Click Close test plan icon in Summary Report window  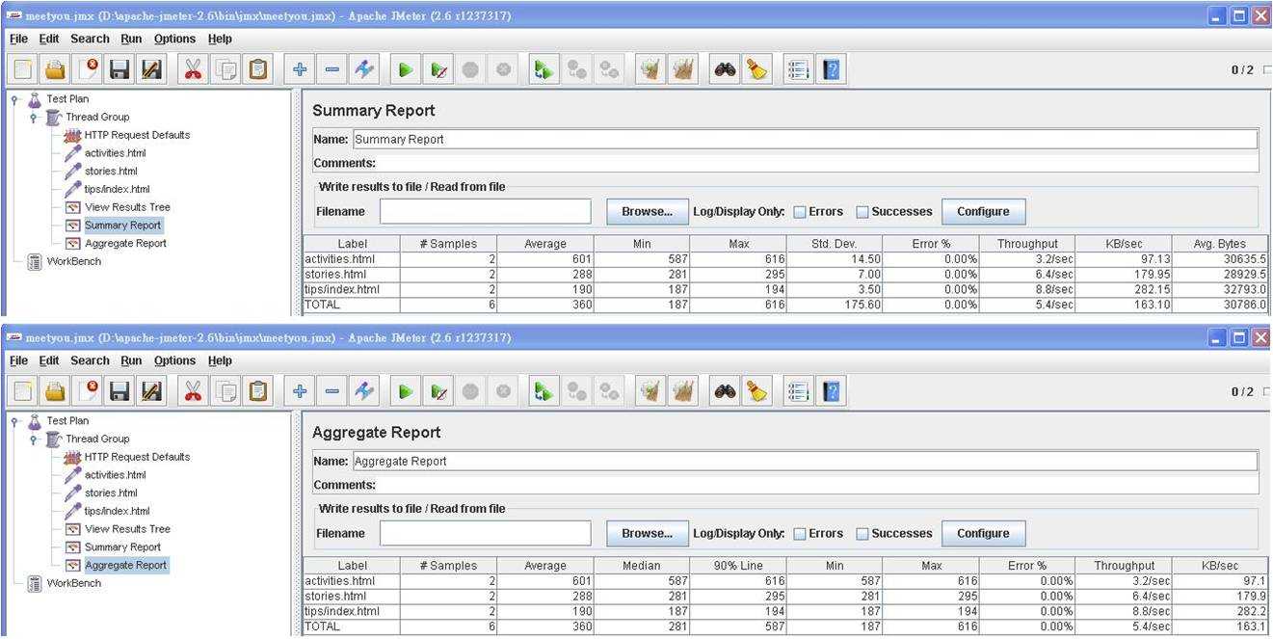point(88,69)
